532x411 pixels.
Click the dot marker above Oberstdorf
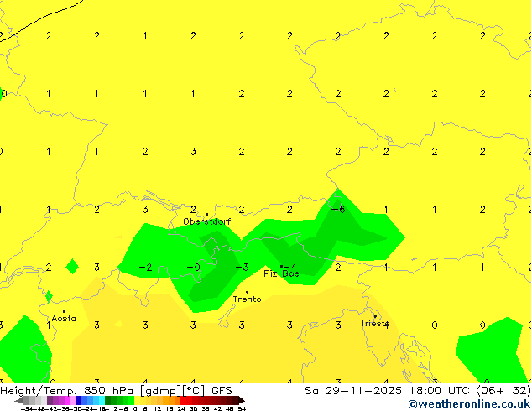(206, 215)
